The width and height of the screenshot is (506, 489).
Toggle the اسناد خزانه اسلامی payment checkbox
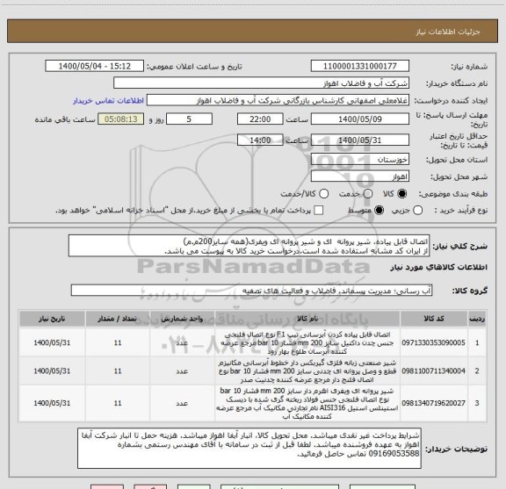tap(319, 211)
